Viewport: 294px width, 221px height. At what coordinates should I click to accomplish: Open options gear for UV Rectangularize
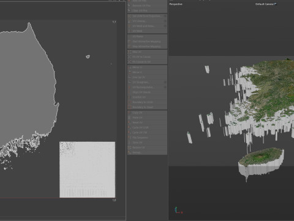click(165, 87)
